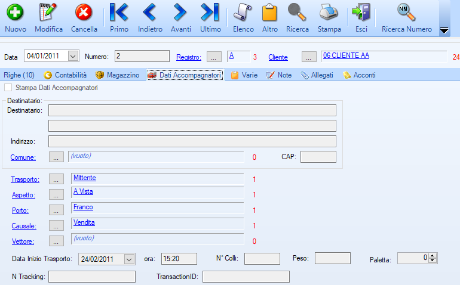The height and width of the screenshot is (285, 460).
Task: Increase the Paletta spinner value
Action: (x=434, y=256)
